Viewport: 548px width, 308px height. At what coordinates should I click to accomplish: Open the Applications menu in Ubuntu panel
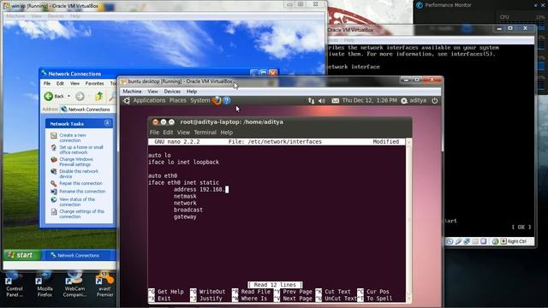pos(149,101)
